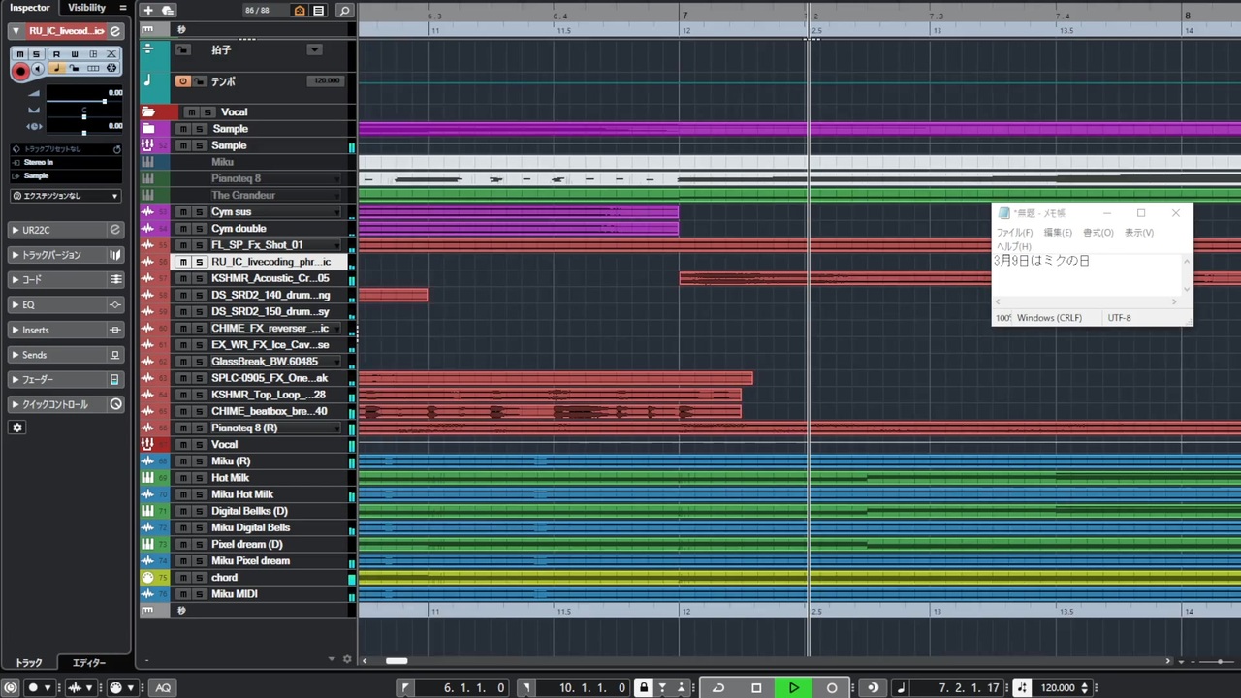Open the track search magnifier icon

(x=343, y=11)
